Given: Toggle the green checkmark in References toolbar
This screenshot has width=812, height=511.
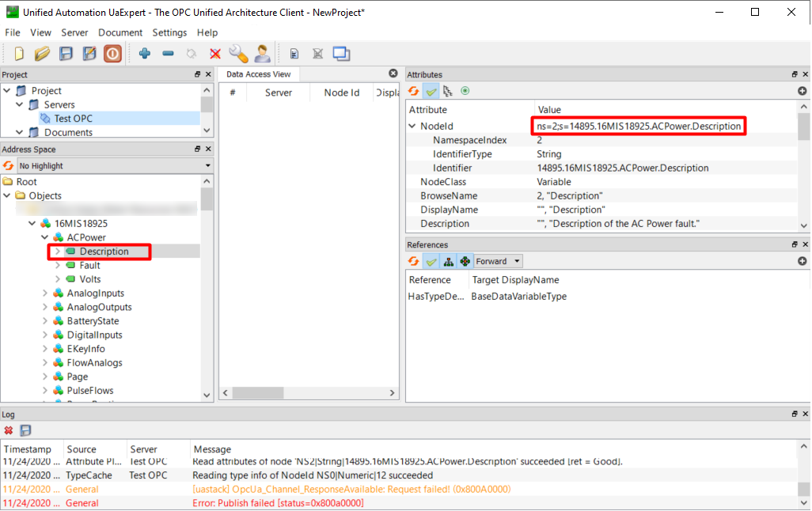Looking at the screenshot, I should (431, 261).
